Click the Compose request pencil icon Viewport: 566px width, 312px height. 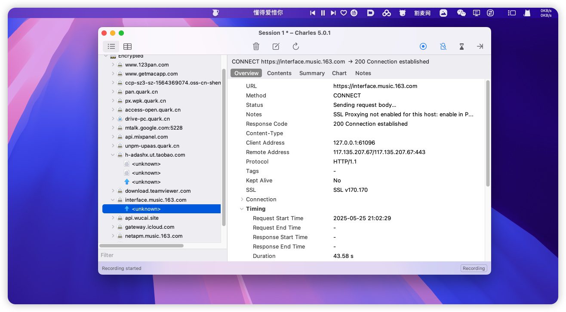[276, 46]
